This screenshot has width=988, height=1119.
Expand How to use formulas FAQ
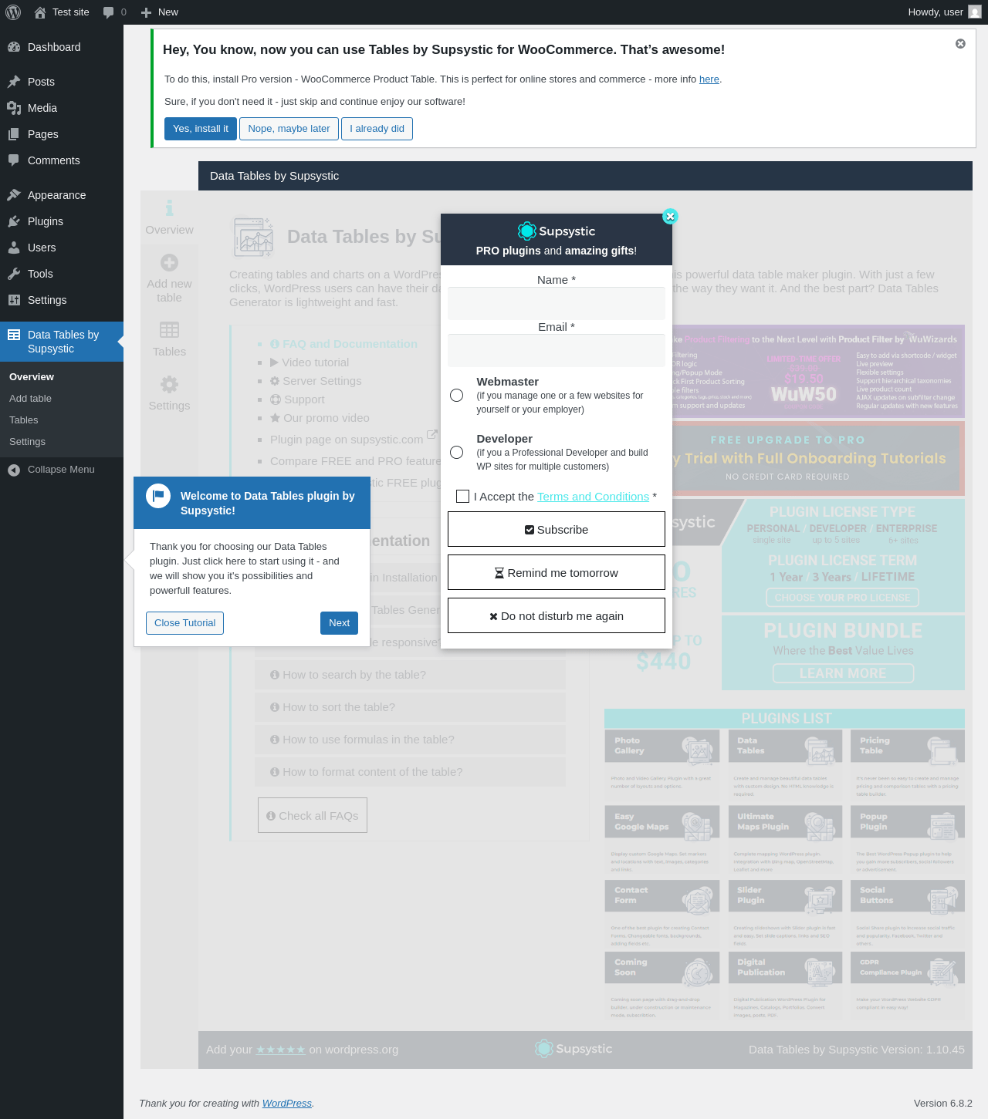[410, 740]
